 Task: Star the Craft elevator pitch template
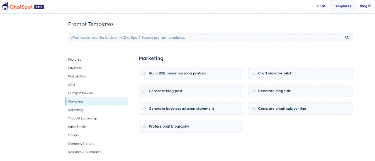click(254, 73)
